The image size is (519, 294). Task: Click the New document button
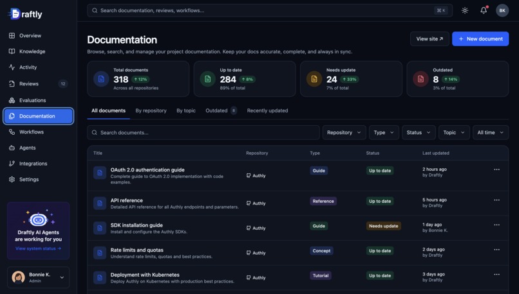[x=480, y=39]
